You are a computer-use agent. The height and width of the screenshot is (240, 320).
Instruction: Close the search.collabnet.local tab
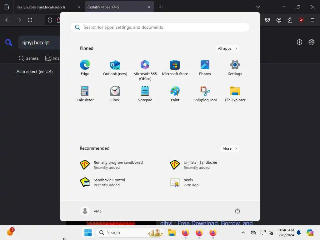coord(78,7)
